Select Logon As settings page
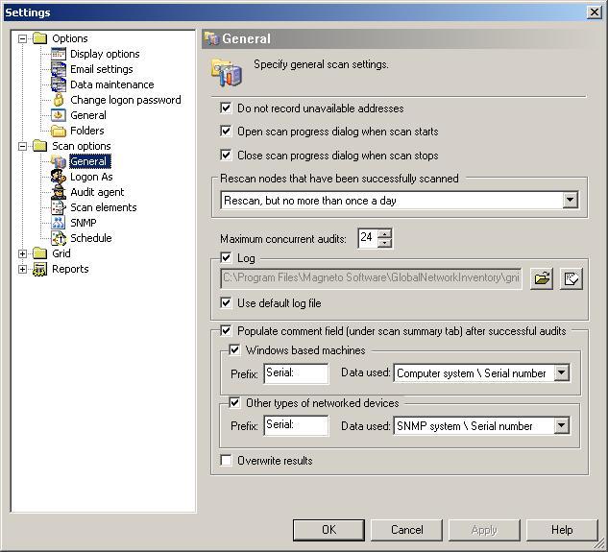This screenshot has height=552, width=608. click(91, 177)
